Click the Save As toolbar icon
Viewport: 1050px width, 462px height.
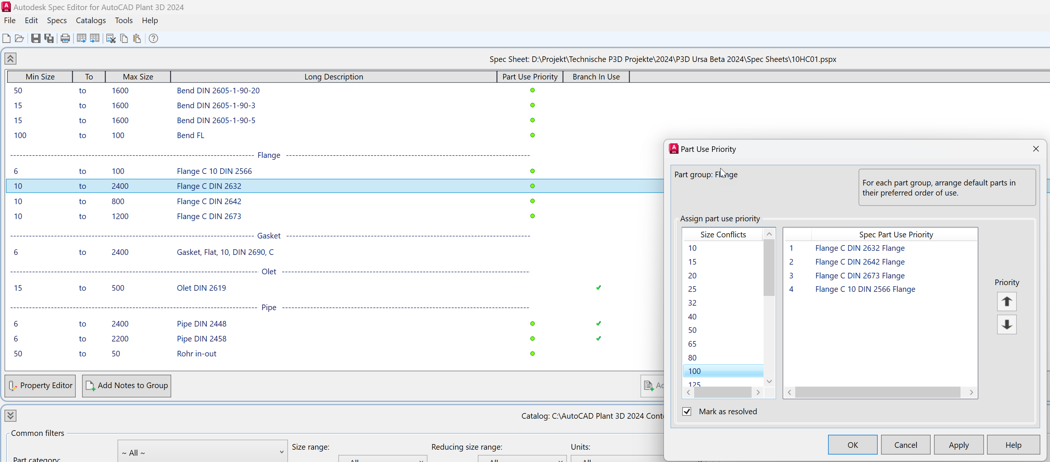tap(48, 38)
